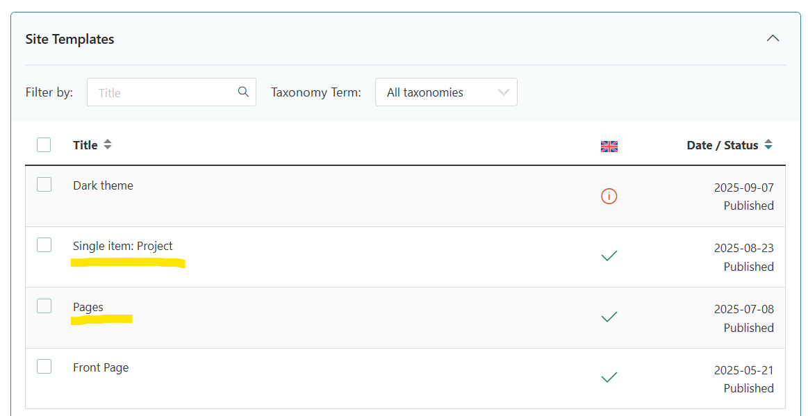Check the box next to Pages
The height and width of the screenshot is (416, 808).
click(44, 306)
